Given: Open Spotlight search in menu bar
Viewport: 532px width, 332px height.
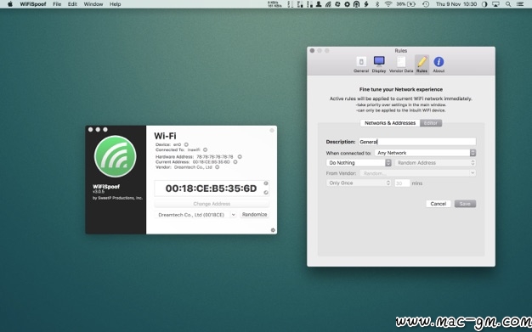Looking at the screenshot, I should (508, 4).
